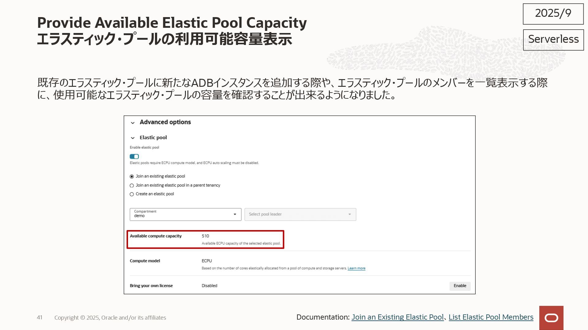Image resolution: width=588 pixels, height=330 pixels.
Task: Choose Join existing pool in parent tenancy
Action: 132,185
